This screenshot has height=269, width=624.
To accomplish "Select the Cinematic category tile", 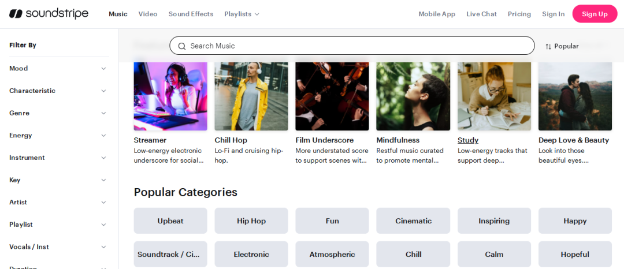I will click(413, 221).
